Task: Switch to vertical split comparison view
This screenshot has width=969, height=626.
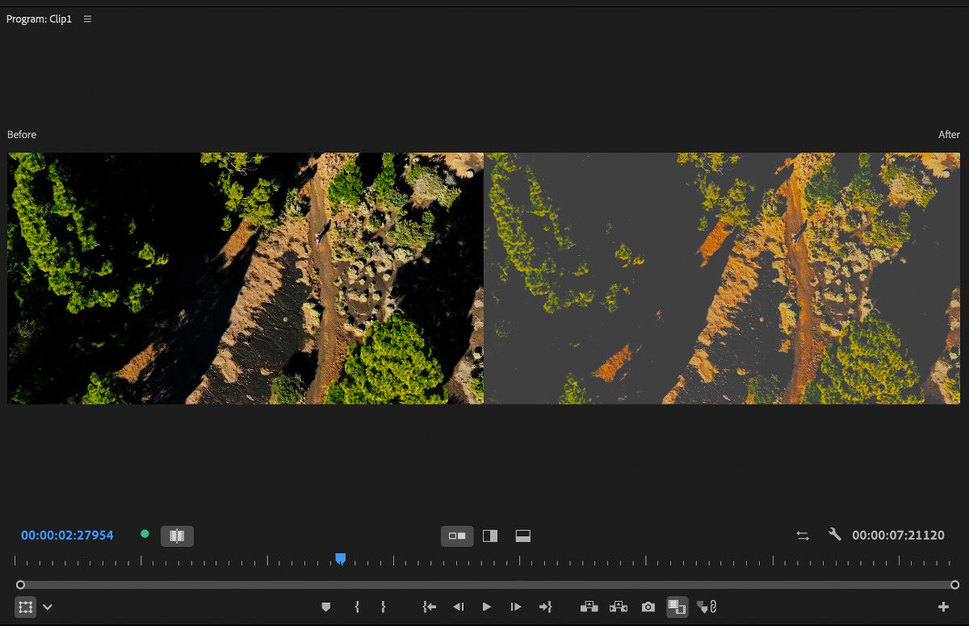Action: point(489,535)
